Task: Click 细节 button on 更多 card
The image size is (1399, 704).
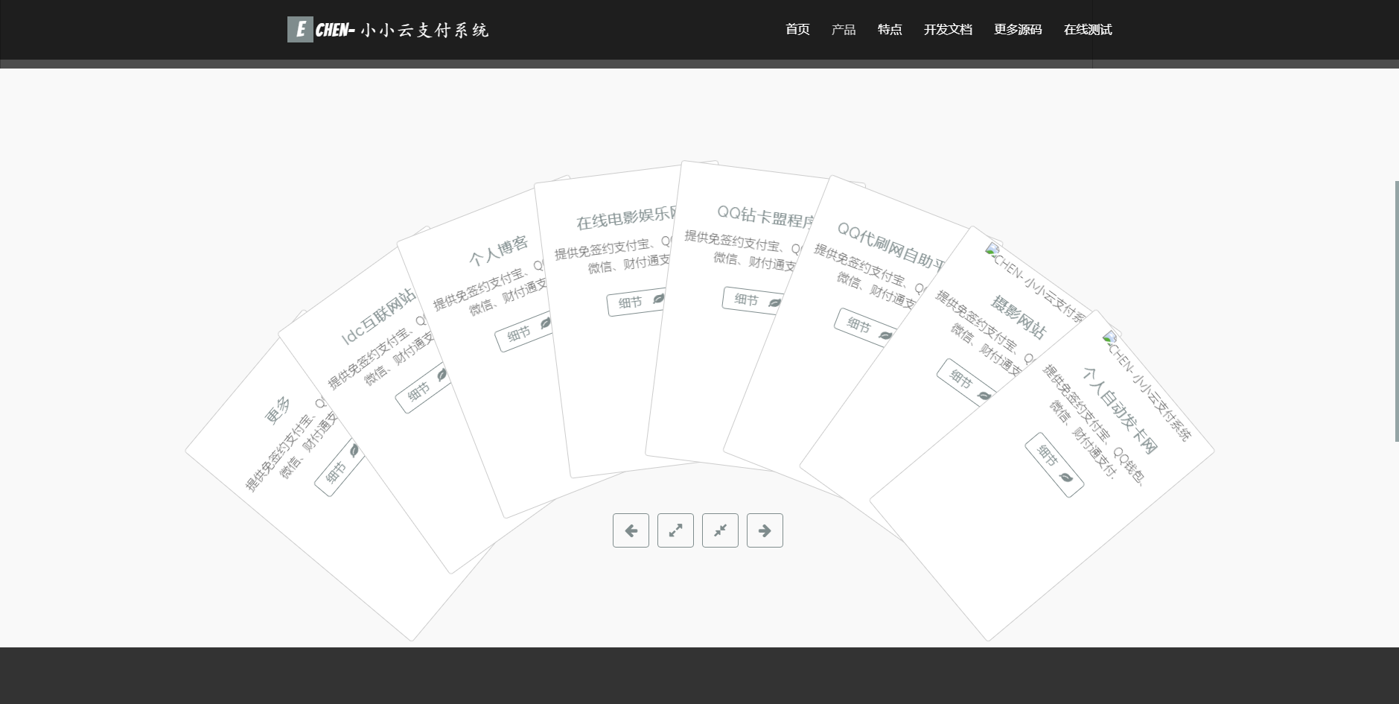Action: (x=340, y=468)
